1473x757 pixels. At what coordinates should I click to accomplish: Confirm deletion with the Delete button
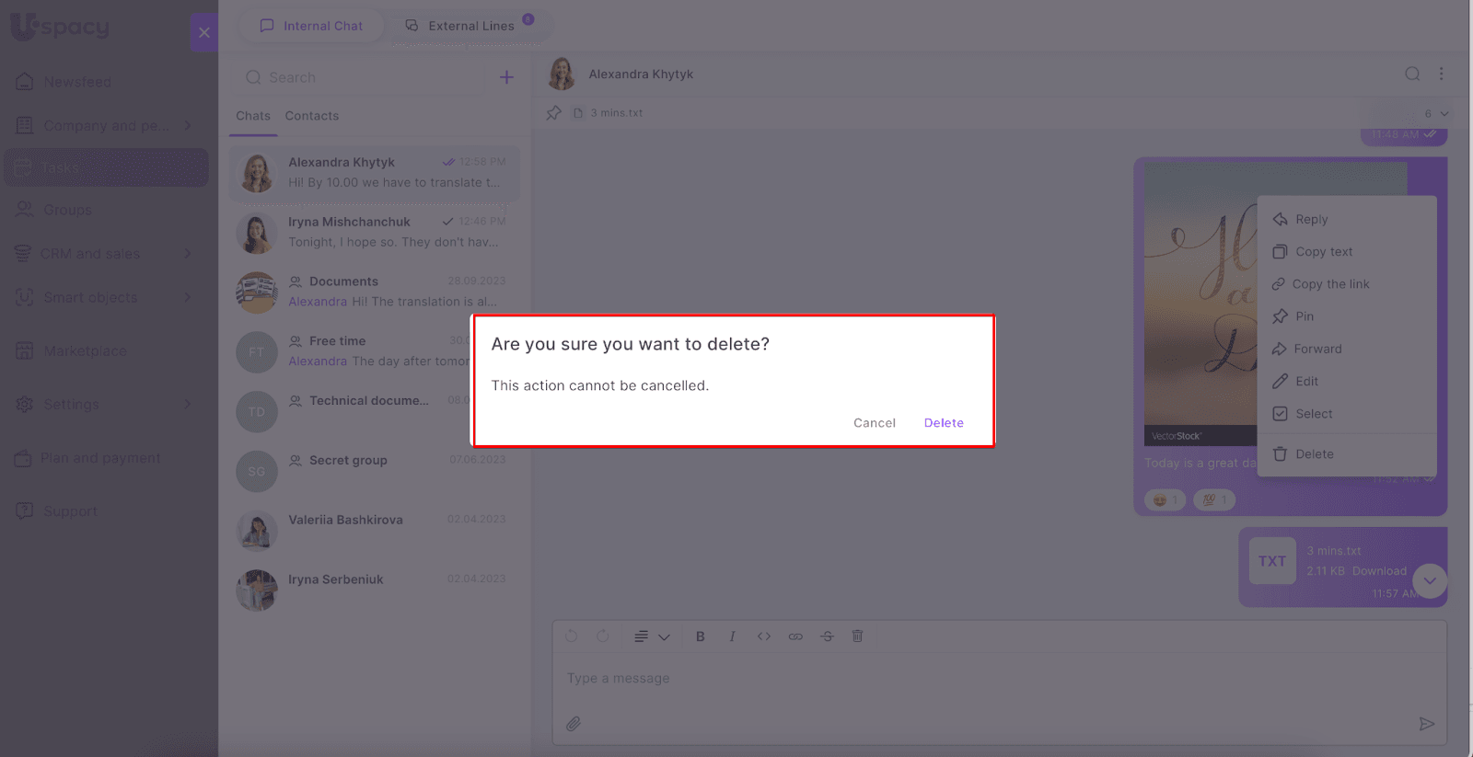(x=944, y=423)
